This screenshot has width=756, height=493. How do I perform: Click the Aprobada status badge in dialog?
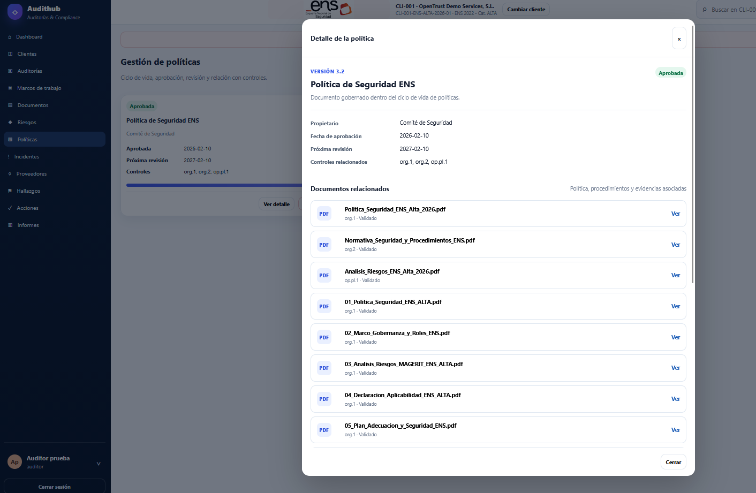(x=671, y=73)
